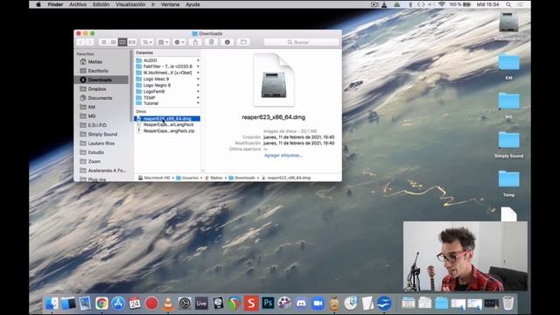Select Downloads in the sidebar
This screenshot has width=560, height=315.
click(101, 80)
